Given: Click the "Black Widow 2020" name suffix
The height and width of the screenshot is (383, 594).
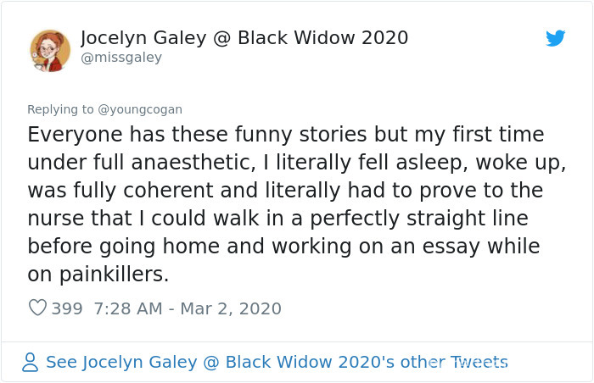Looking at the screenshot, I should point(323,38).
